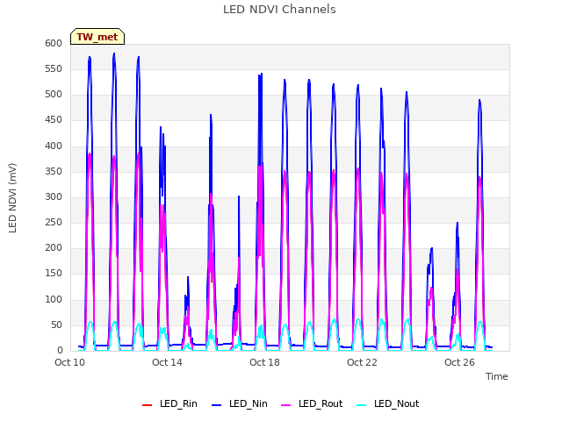Click the LED_Nin legend entry

coord(240,403)
